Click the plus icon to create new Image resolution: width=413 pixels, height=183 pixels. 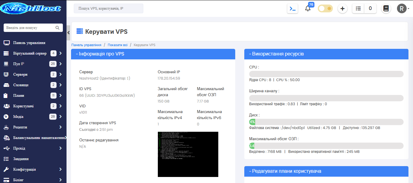[x=342, y=8]
